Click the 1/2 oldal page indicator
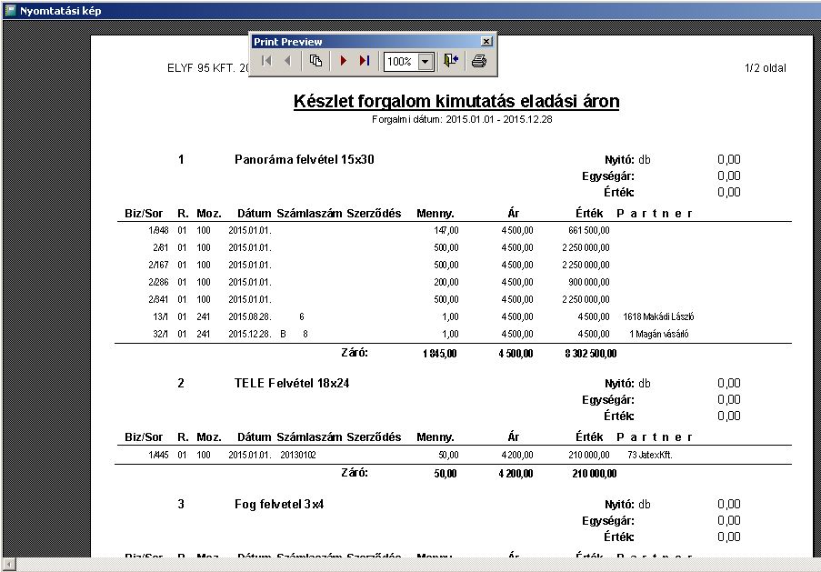Image resolution: width=821 pixels, height=572 pixels. [765, 68]
